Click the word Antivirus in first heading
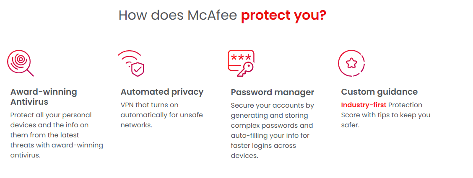This screenshot has width=473, height=178. [29, 102]
